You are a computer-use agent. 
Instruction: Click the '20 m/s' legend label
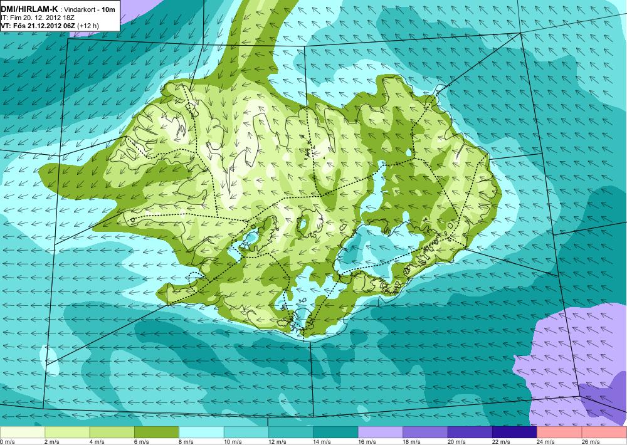pos(456,442)
